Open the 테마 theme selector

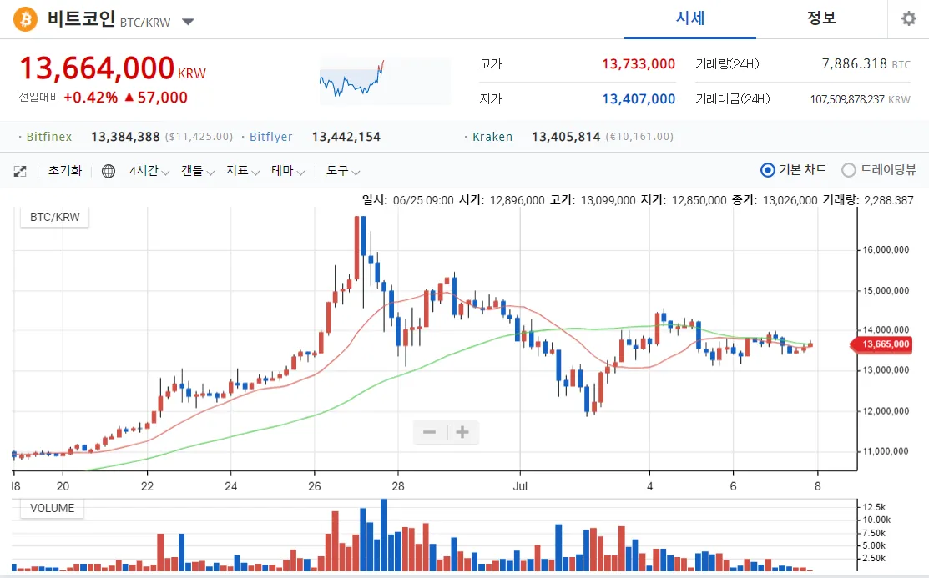tap(282, 170)
